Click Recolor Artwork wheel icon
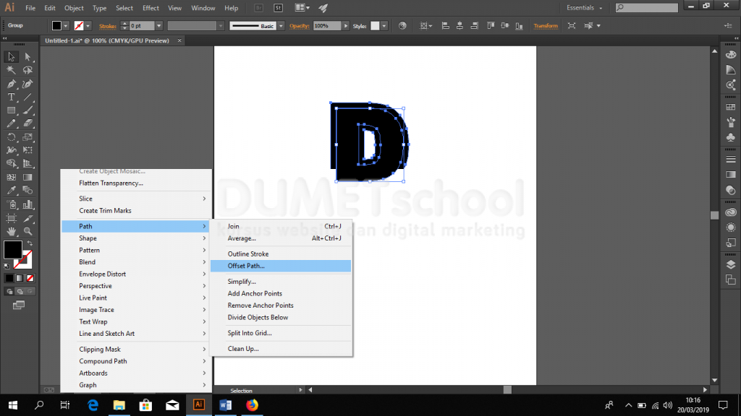741x416 pixels. [402, 26]
